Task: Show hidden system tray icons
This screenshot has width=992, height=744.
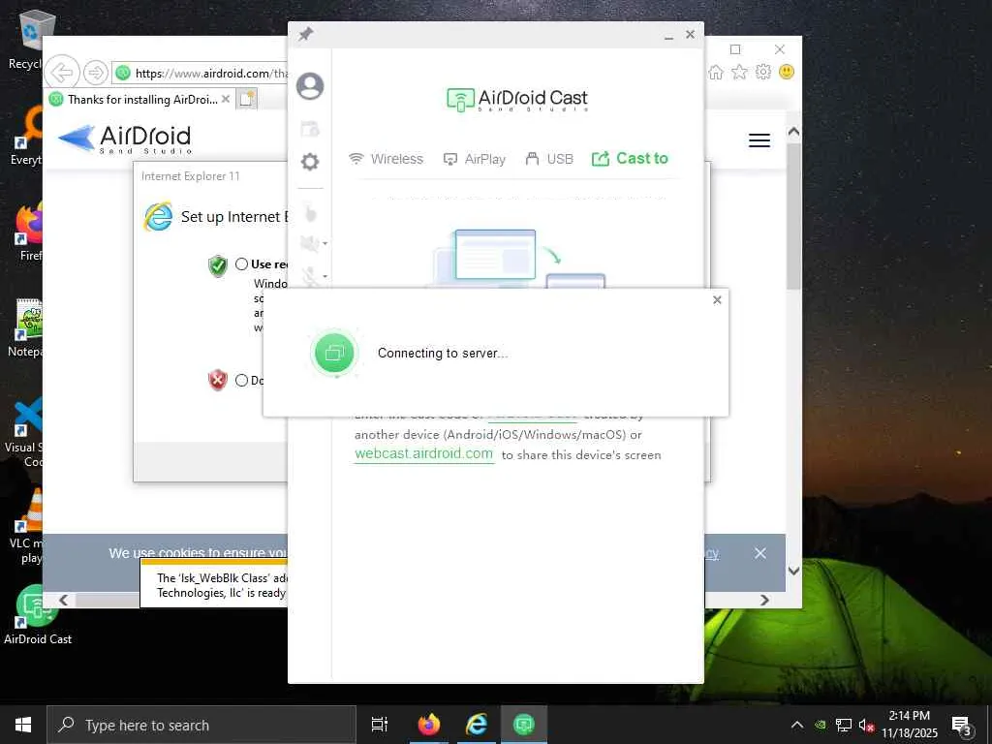Action: (x=797, y=725)
